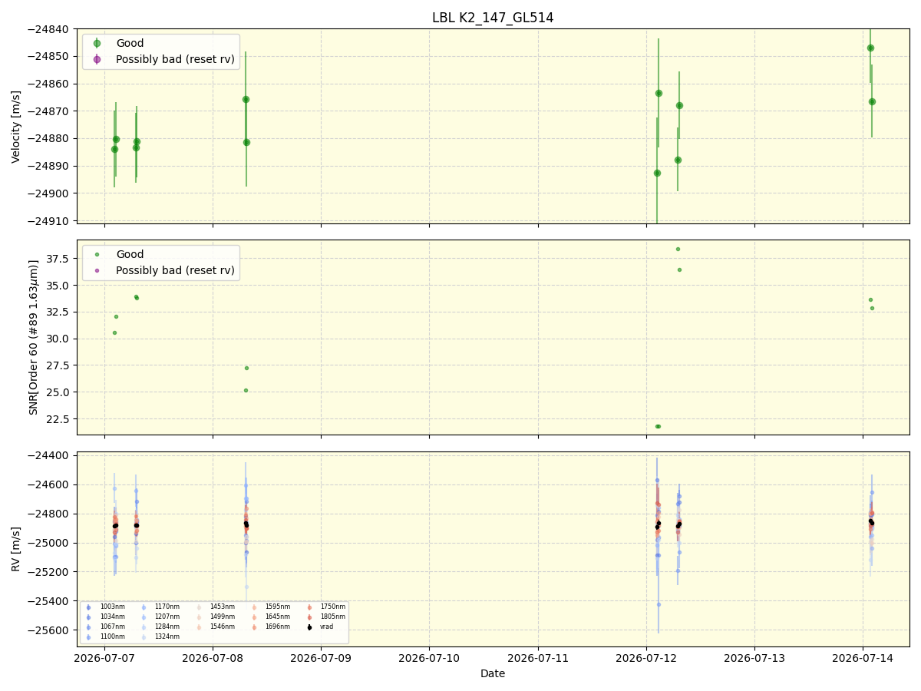Click the Velocity [m/s] axis label
This screenshot has height=691, width=921.
click(16, 126)
